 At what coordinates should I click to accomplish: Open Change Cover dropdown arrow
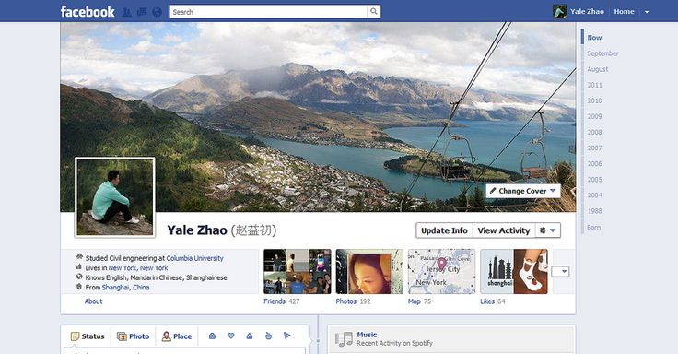[553, 191]
